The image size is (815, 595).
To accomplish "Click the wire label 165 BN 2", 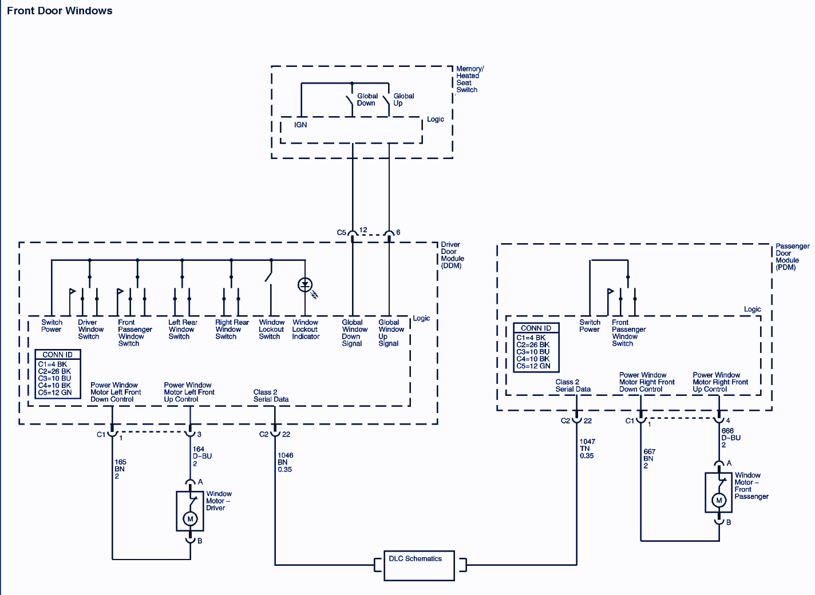I will pos(120,469).
